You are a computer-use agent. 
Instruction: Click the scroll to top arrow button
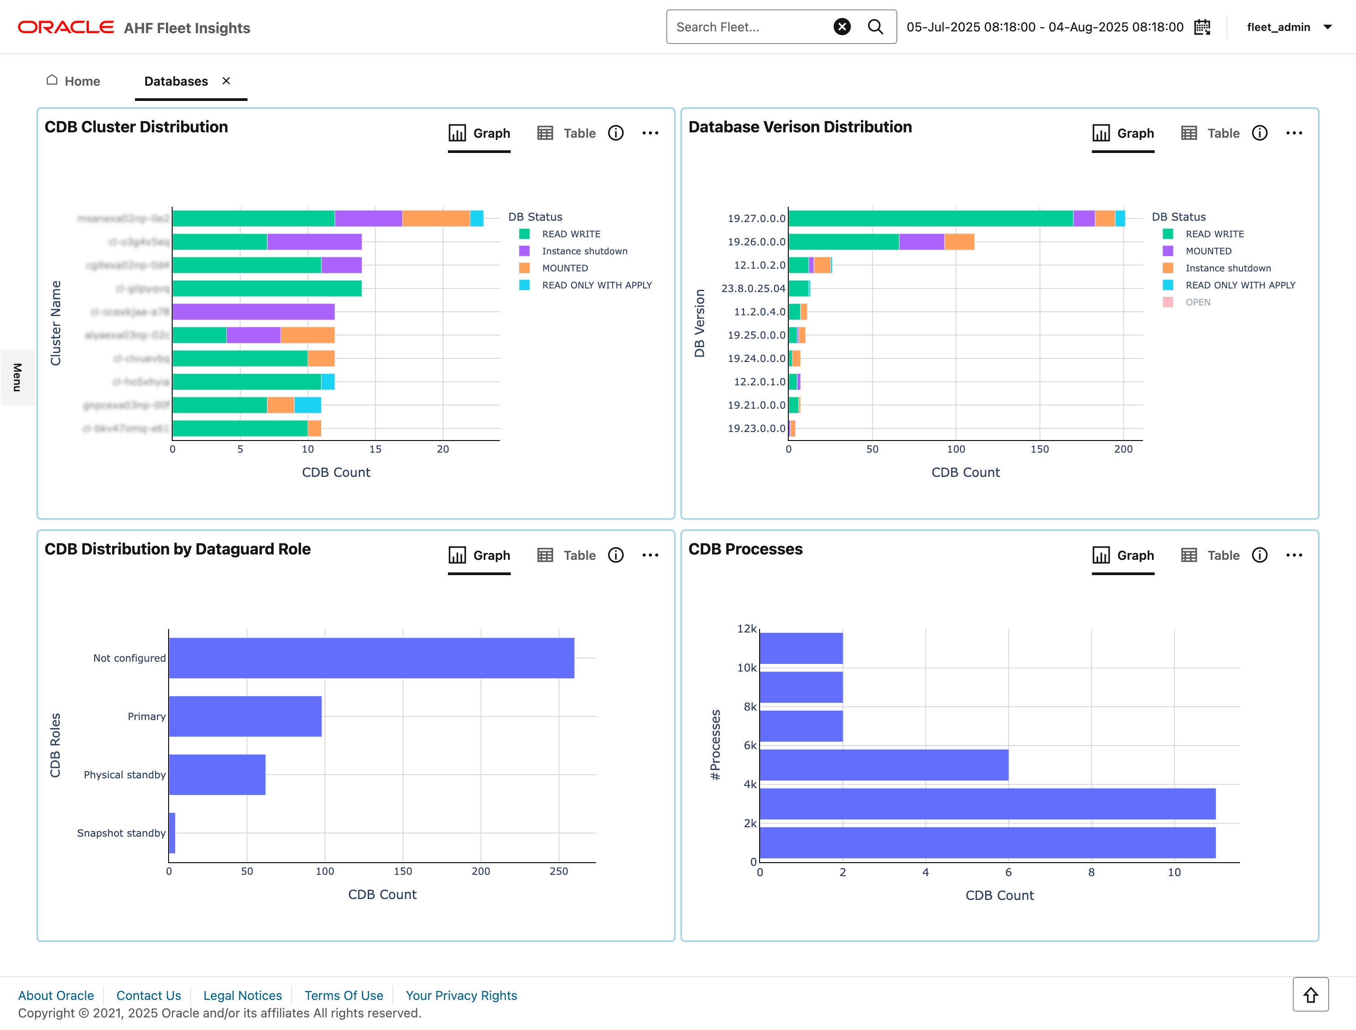pyautogui.click(x=1310, y=995)
